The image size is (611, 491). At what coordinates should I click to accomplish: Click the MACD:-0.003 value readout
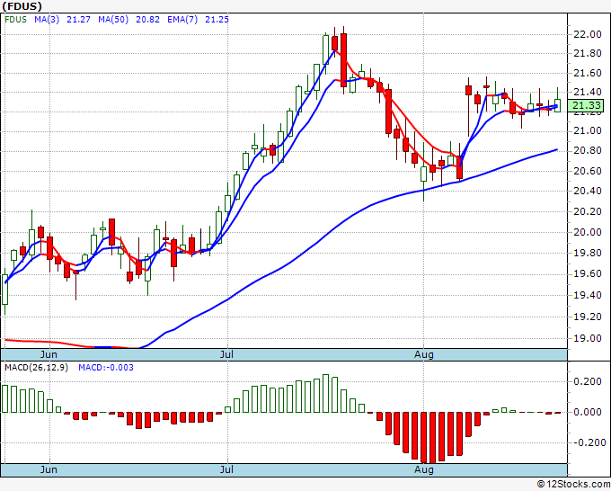106,368
